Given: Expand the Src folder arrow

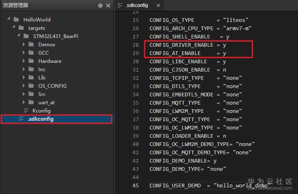Looking at the screenshot, I should (24, 94).
